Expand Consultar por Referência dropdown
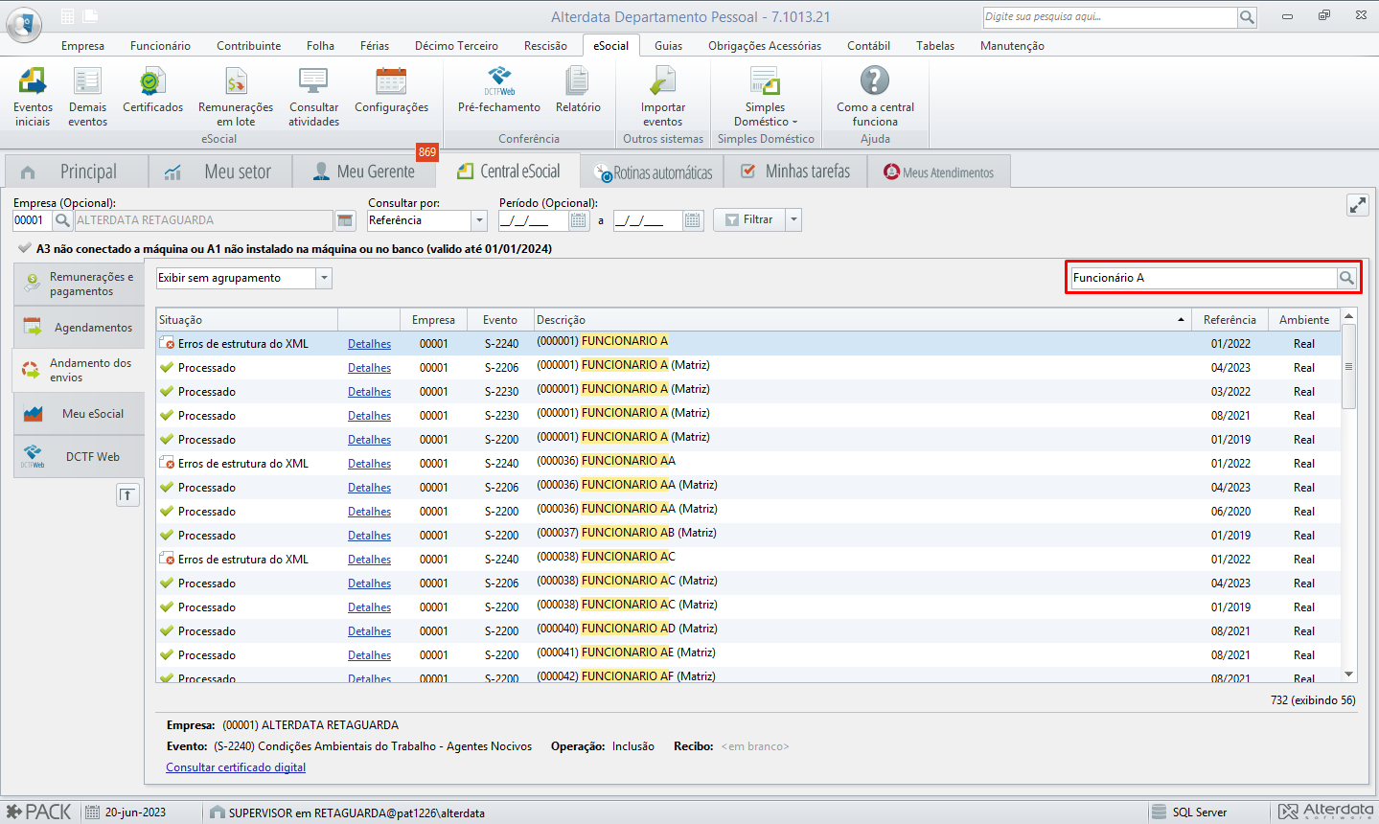The image size is (1379, 824). click(x=479, y=220)
